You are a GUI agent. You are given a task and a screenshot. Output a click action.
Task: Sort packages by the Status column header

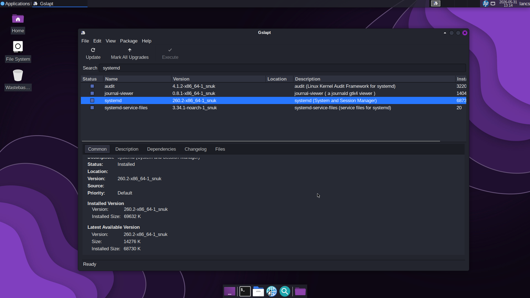(x=92, y=79)
